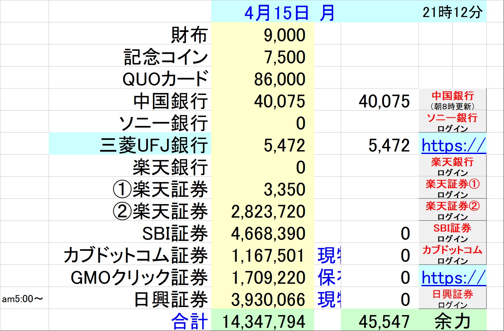Select the 余力 label cell
Viewport: 504px width, 331px height.
coord(452,320)
